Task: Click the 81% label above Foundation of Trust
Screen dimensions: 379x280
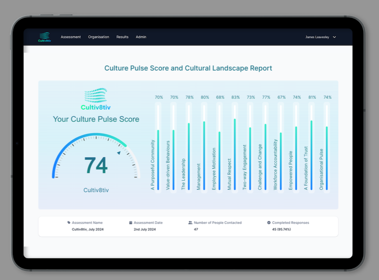Action: [312, 97]
